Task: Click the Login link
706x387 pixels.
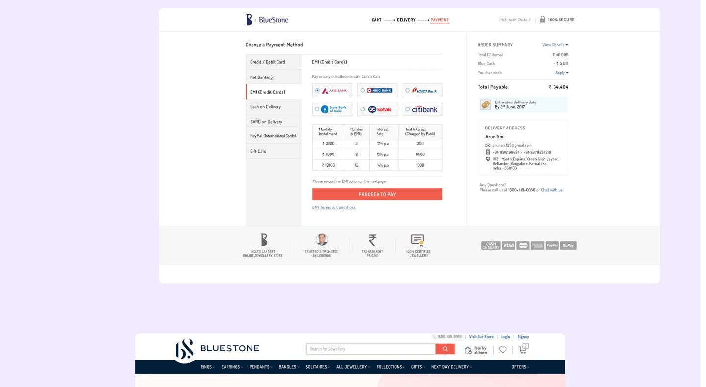Action: point(505,337)
